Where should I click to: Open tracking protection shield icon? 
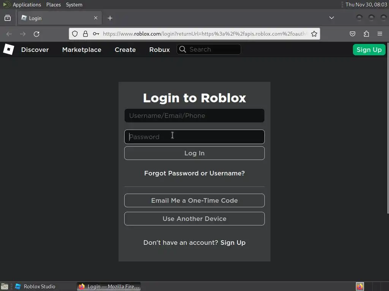pyautogui.click(x=75, y=34)
